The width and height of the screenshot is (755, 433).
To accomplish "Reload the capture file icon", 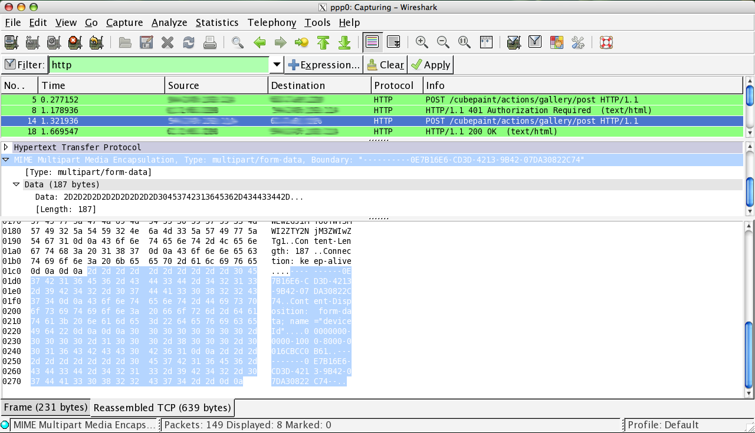I will (x=189, y=42).
